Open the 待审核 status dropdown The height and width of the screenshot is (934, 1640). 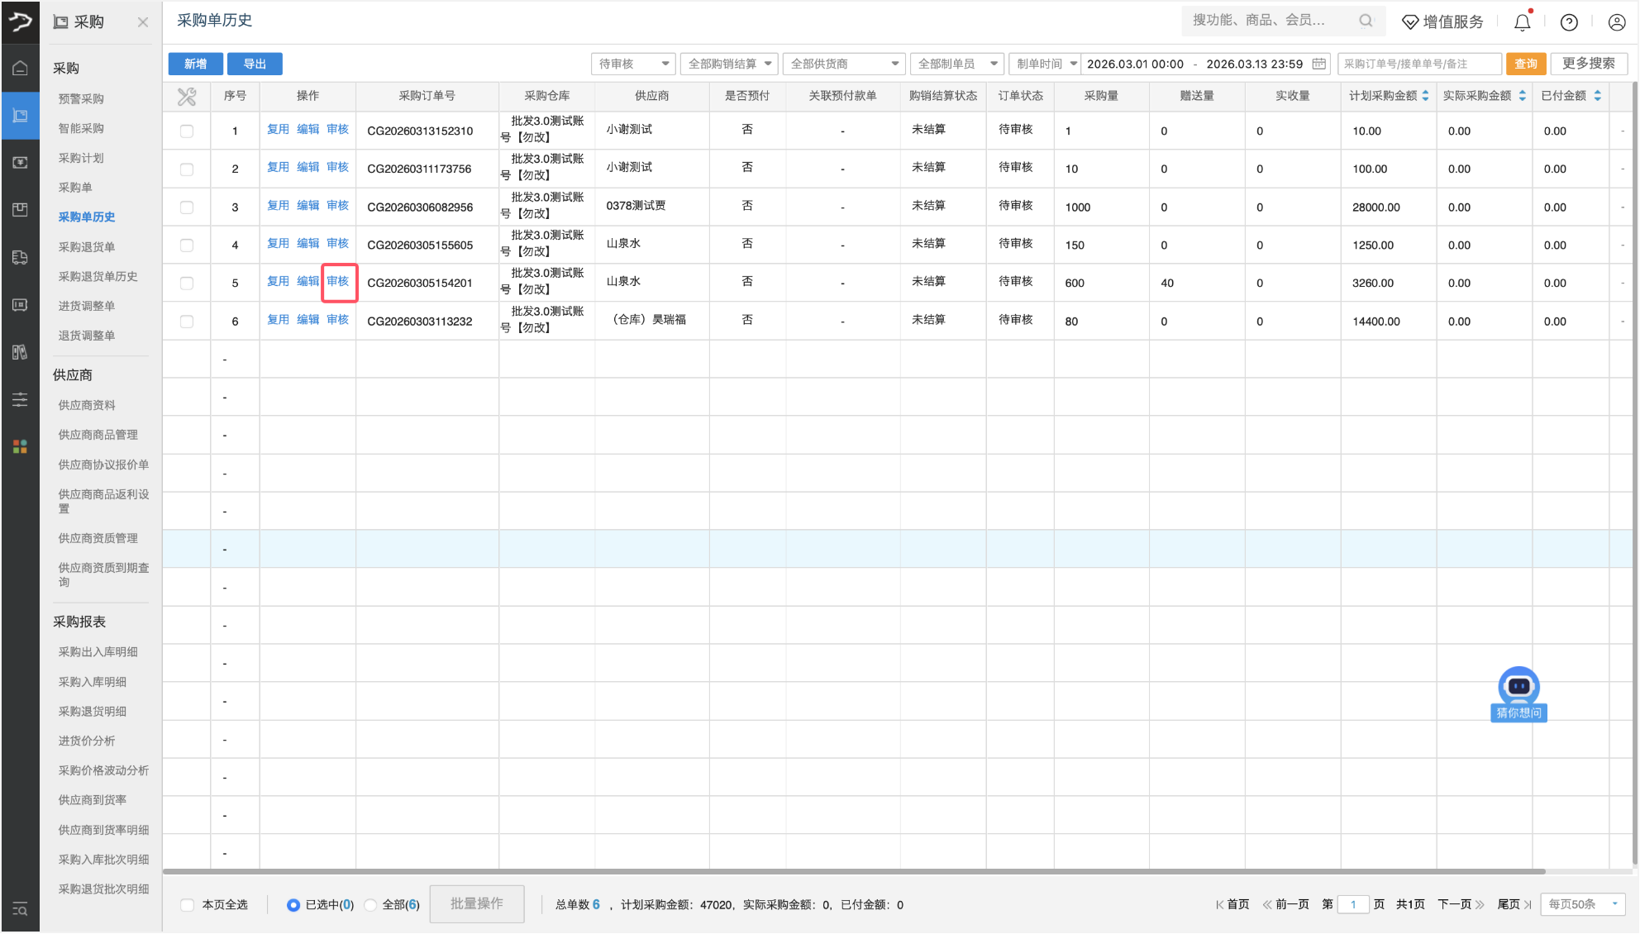pos(633,64)
